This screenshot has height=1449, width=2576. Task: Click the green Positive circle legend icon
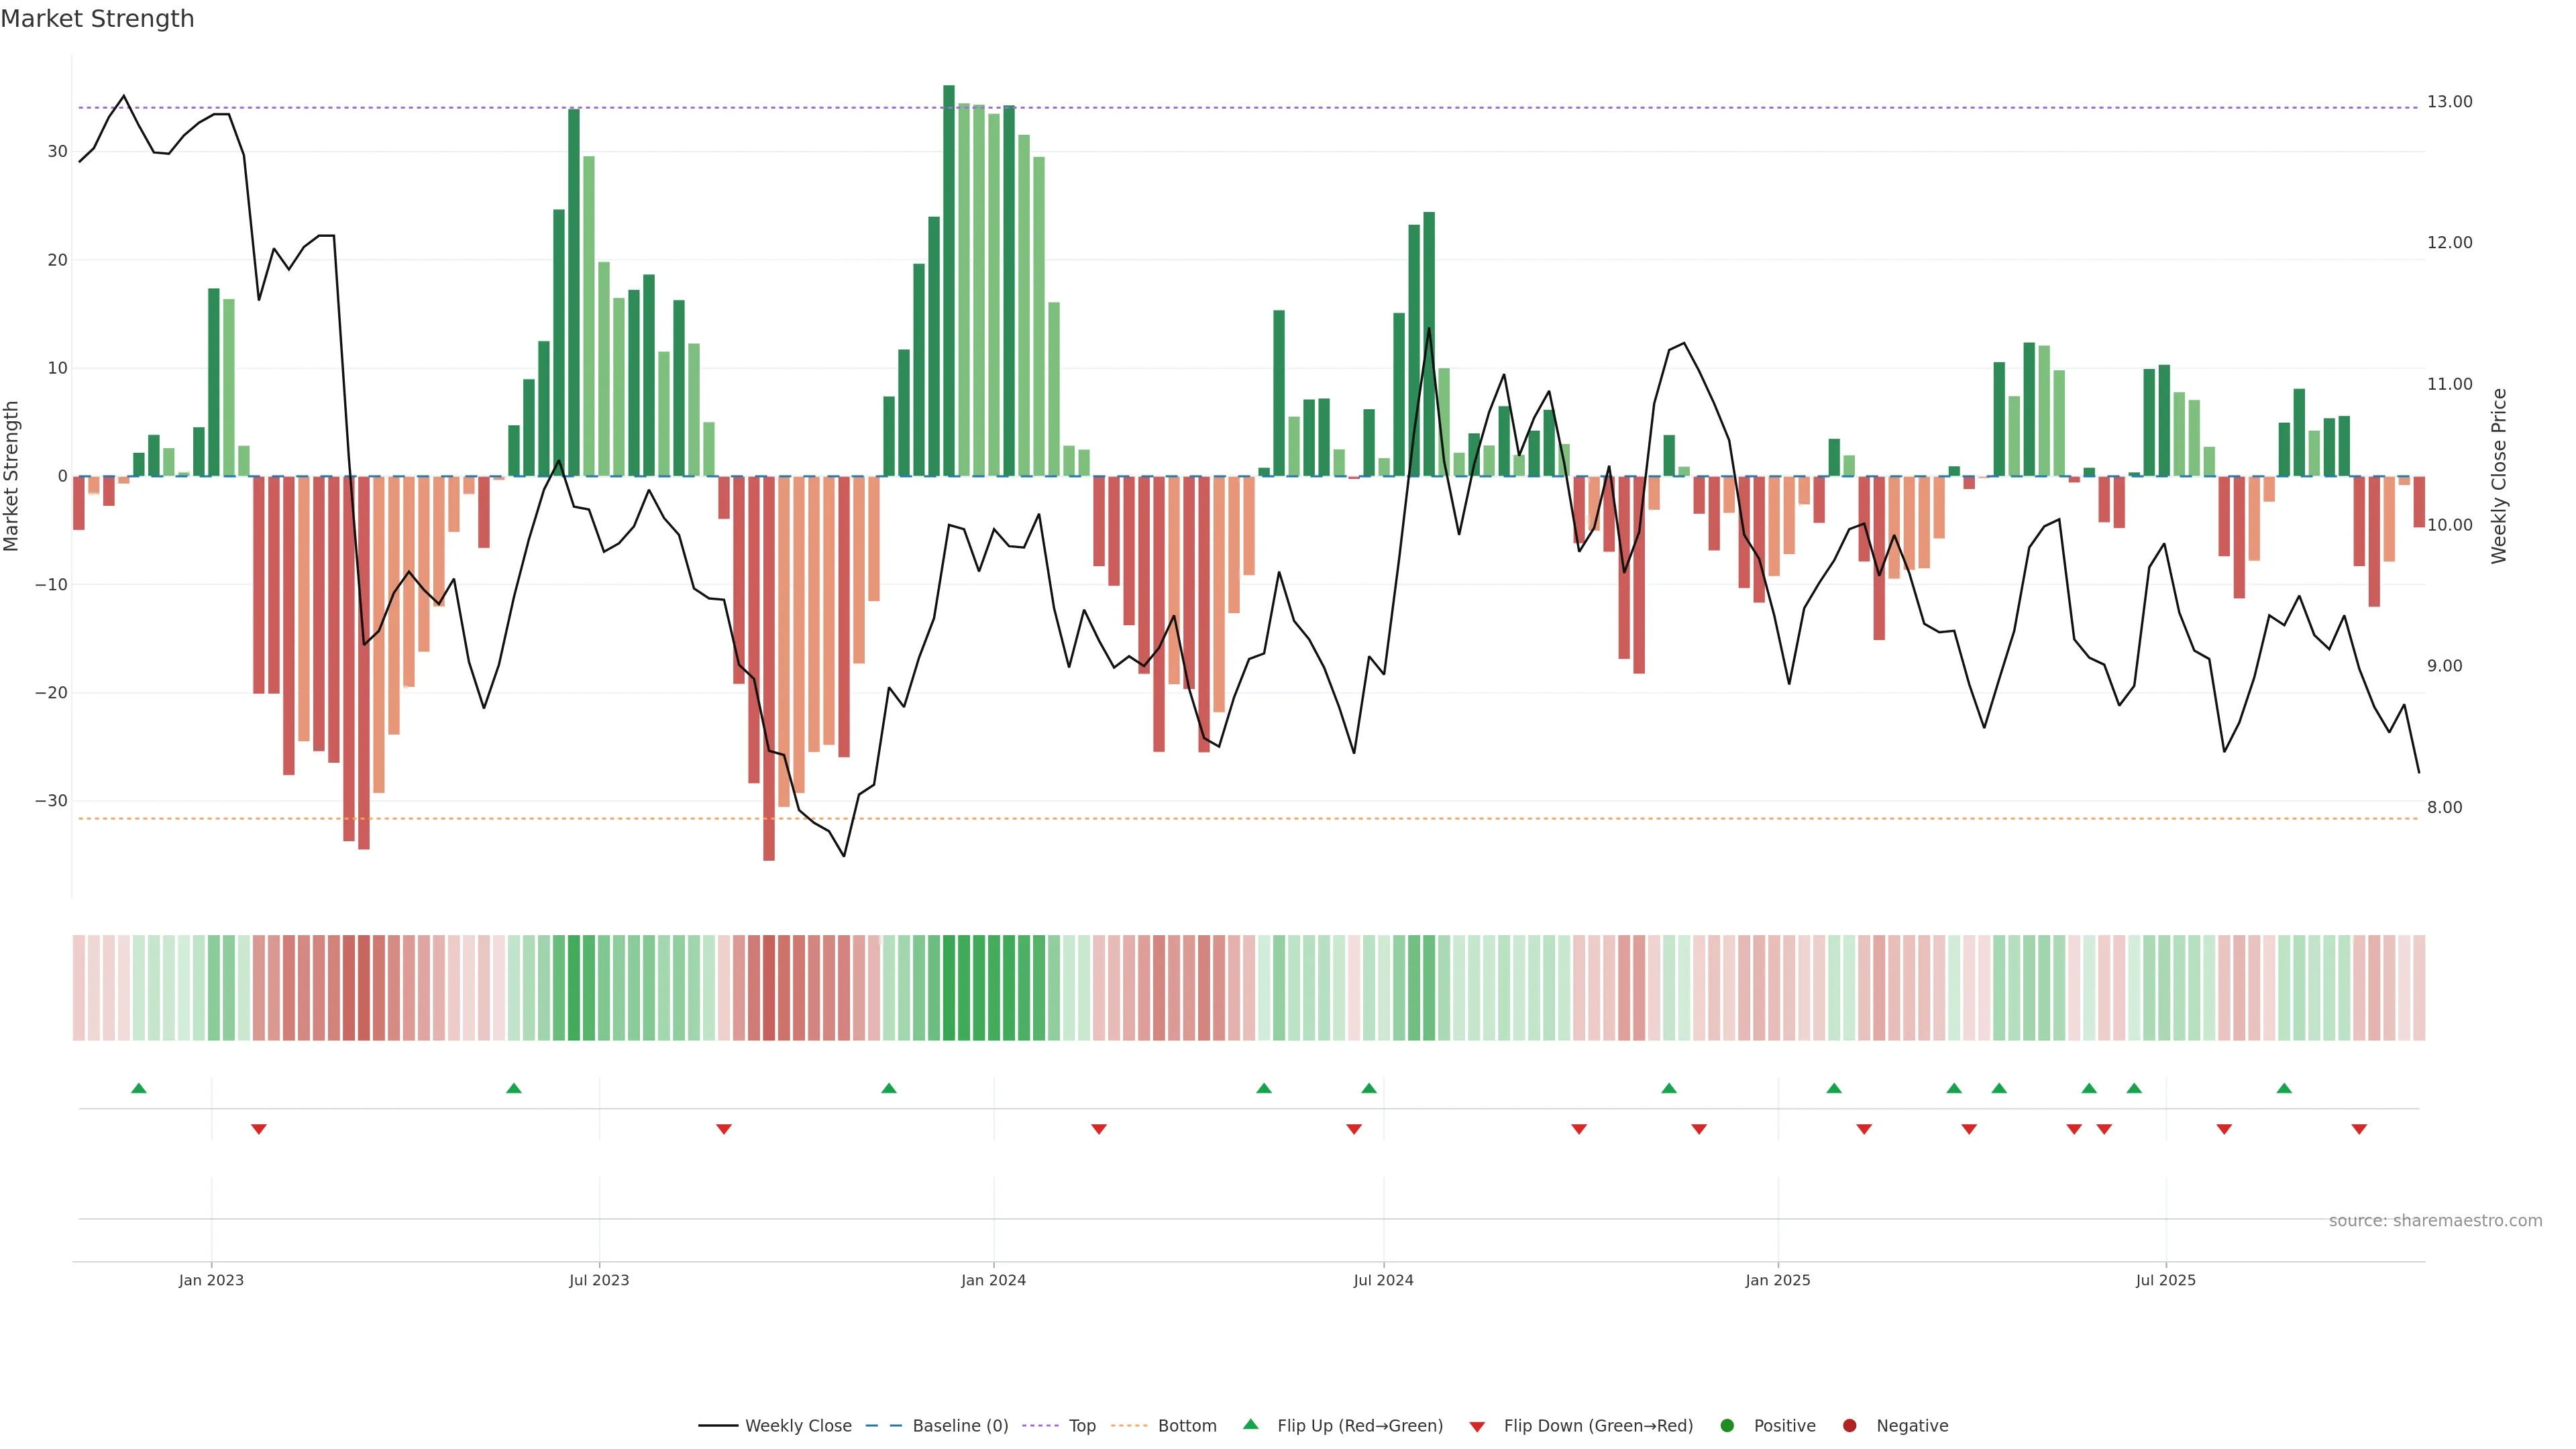[x=1727, y=1425]
